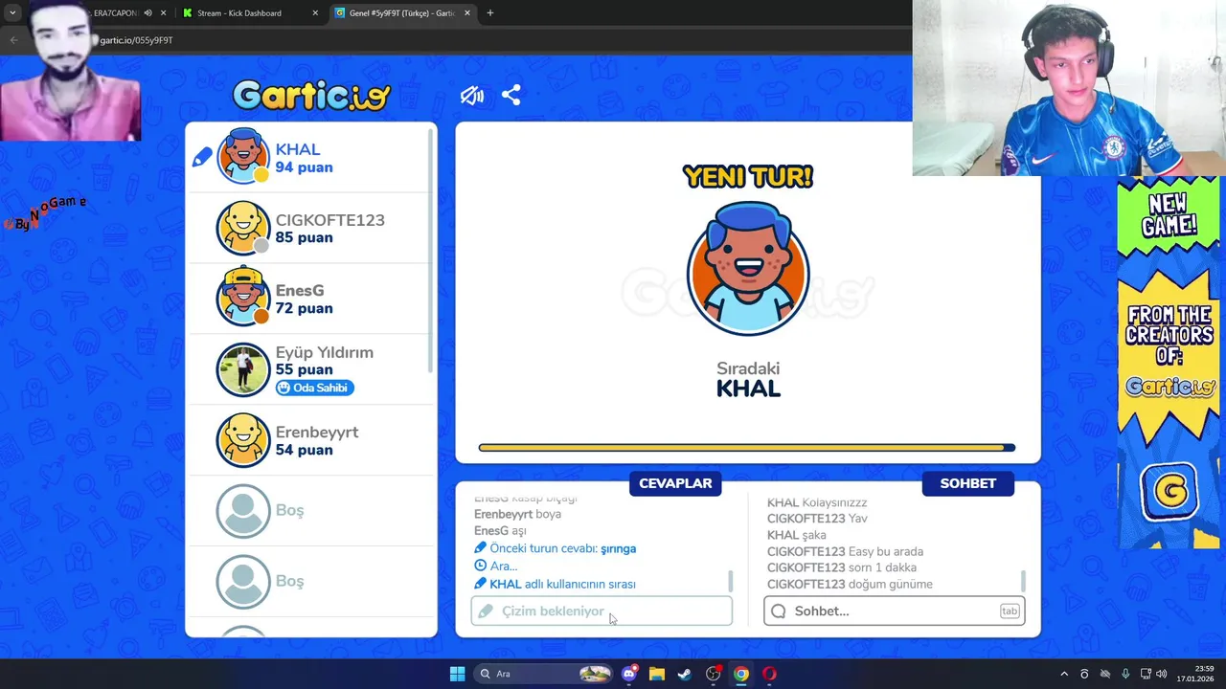Open the Windows Start menu
Image resolution: width=1226 pixels, height=689 pixels.
(x=457, y=674)
